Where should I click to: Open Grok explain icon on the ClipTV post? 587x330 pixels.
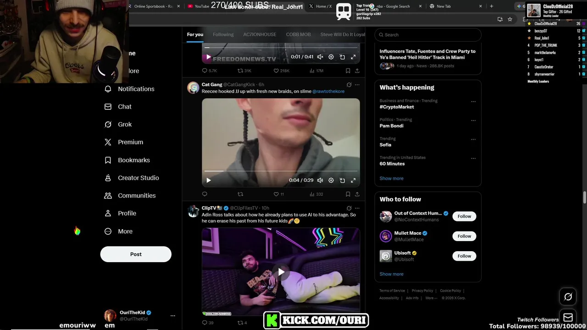click(x=349, y=208)
